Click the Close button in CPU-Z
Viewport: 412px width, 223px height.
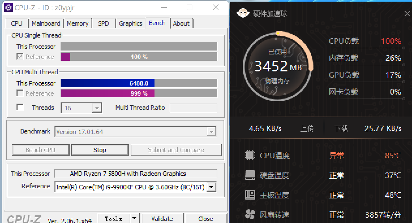(x=206, y=218)
